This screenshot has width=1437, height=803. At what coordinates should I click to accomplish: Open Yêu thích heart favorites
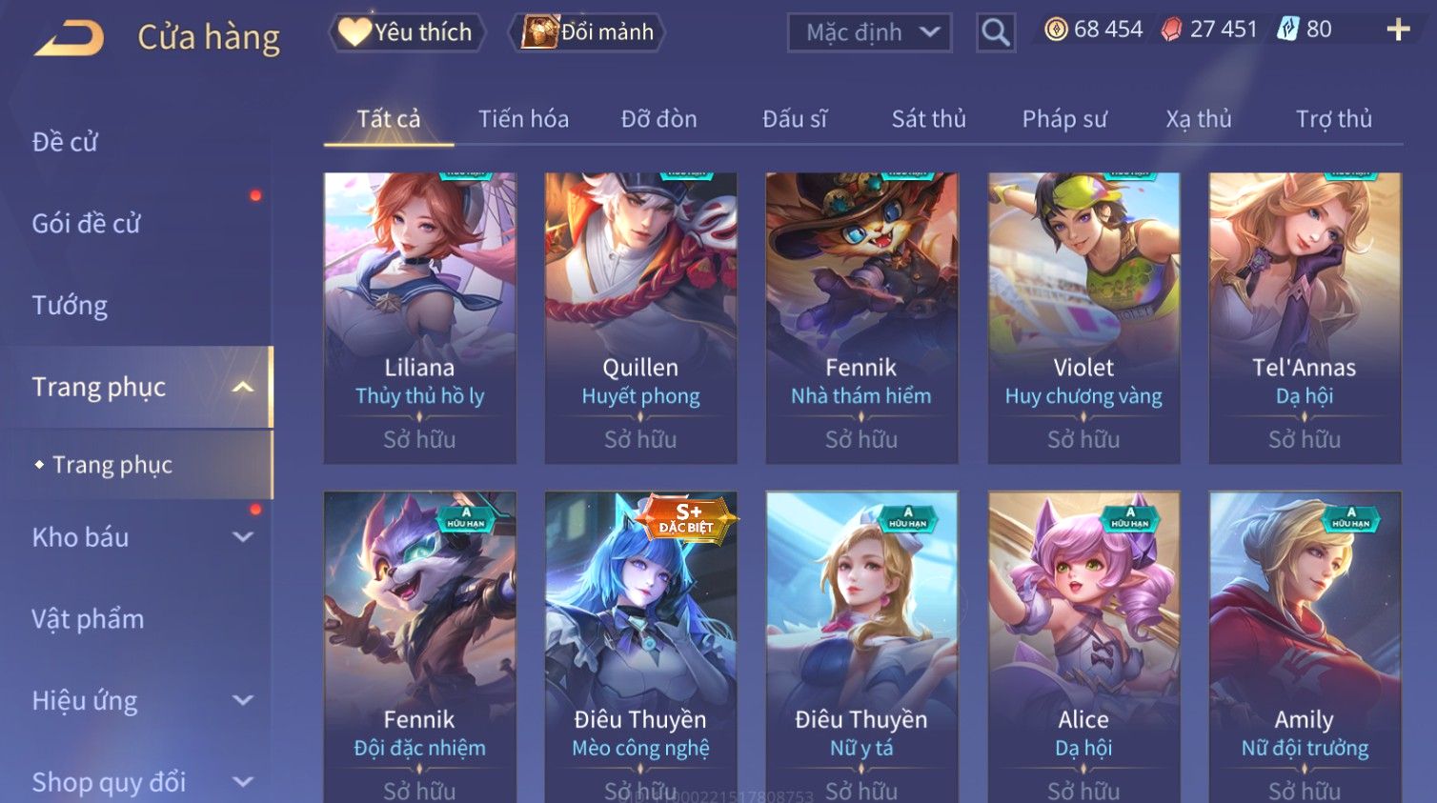[407, 32]
